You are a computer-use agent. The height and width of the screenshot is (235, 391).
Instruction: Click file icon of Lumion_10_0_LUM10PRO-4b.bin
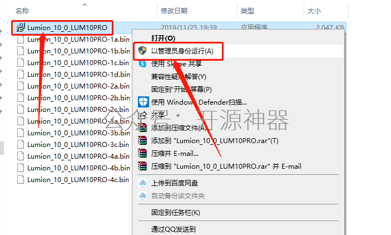21,168
